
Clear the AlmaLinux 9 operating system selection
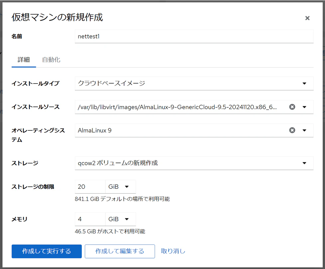(292, 130)
